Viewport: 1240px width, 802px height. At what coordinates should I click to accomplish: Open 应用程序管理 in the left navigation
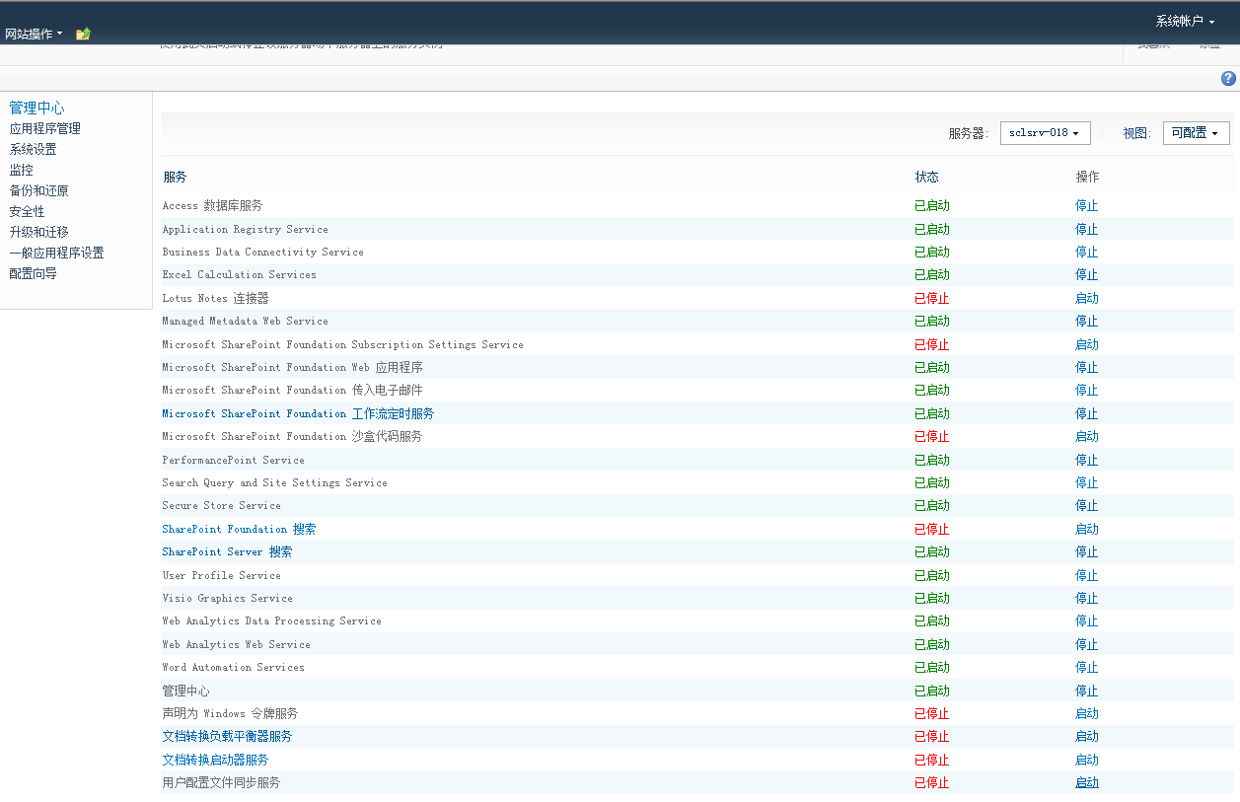(45, 128)
